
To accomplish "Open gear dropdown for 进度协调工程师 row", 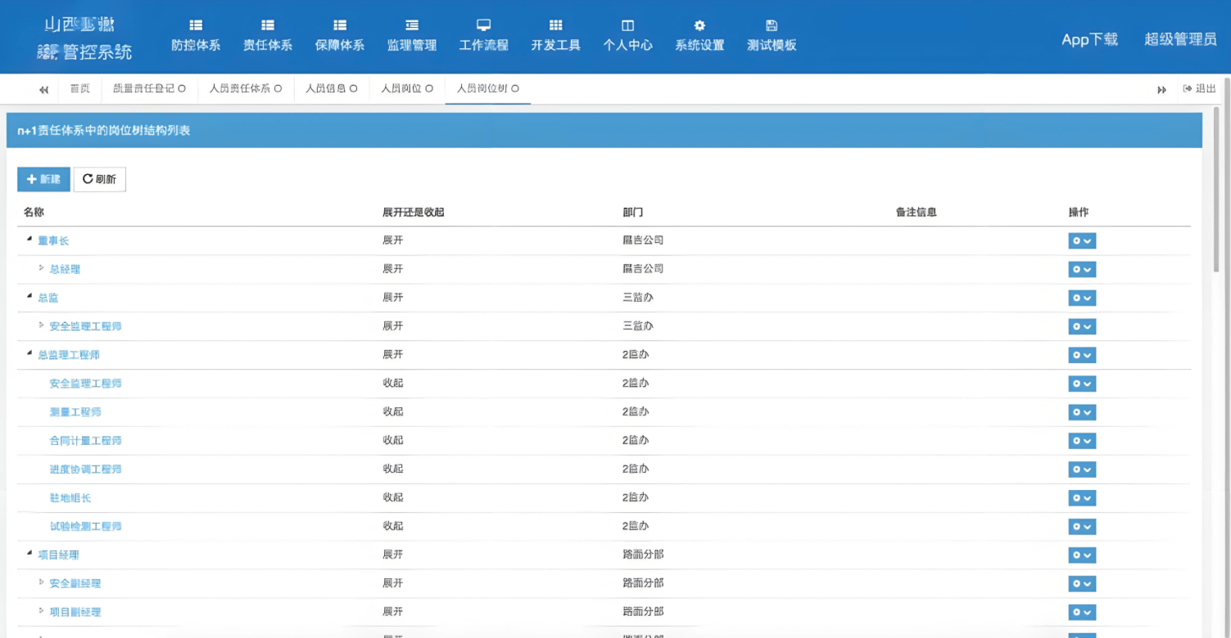I will coord(1082,470).
